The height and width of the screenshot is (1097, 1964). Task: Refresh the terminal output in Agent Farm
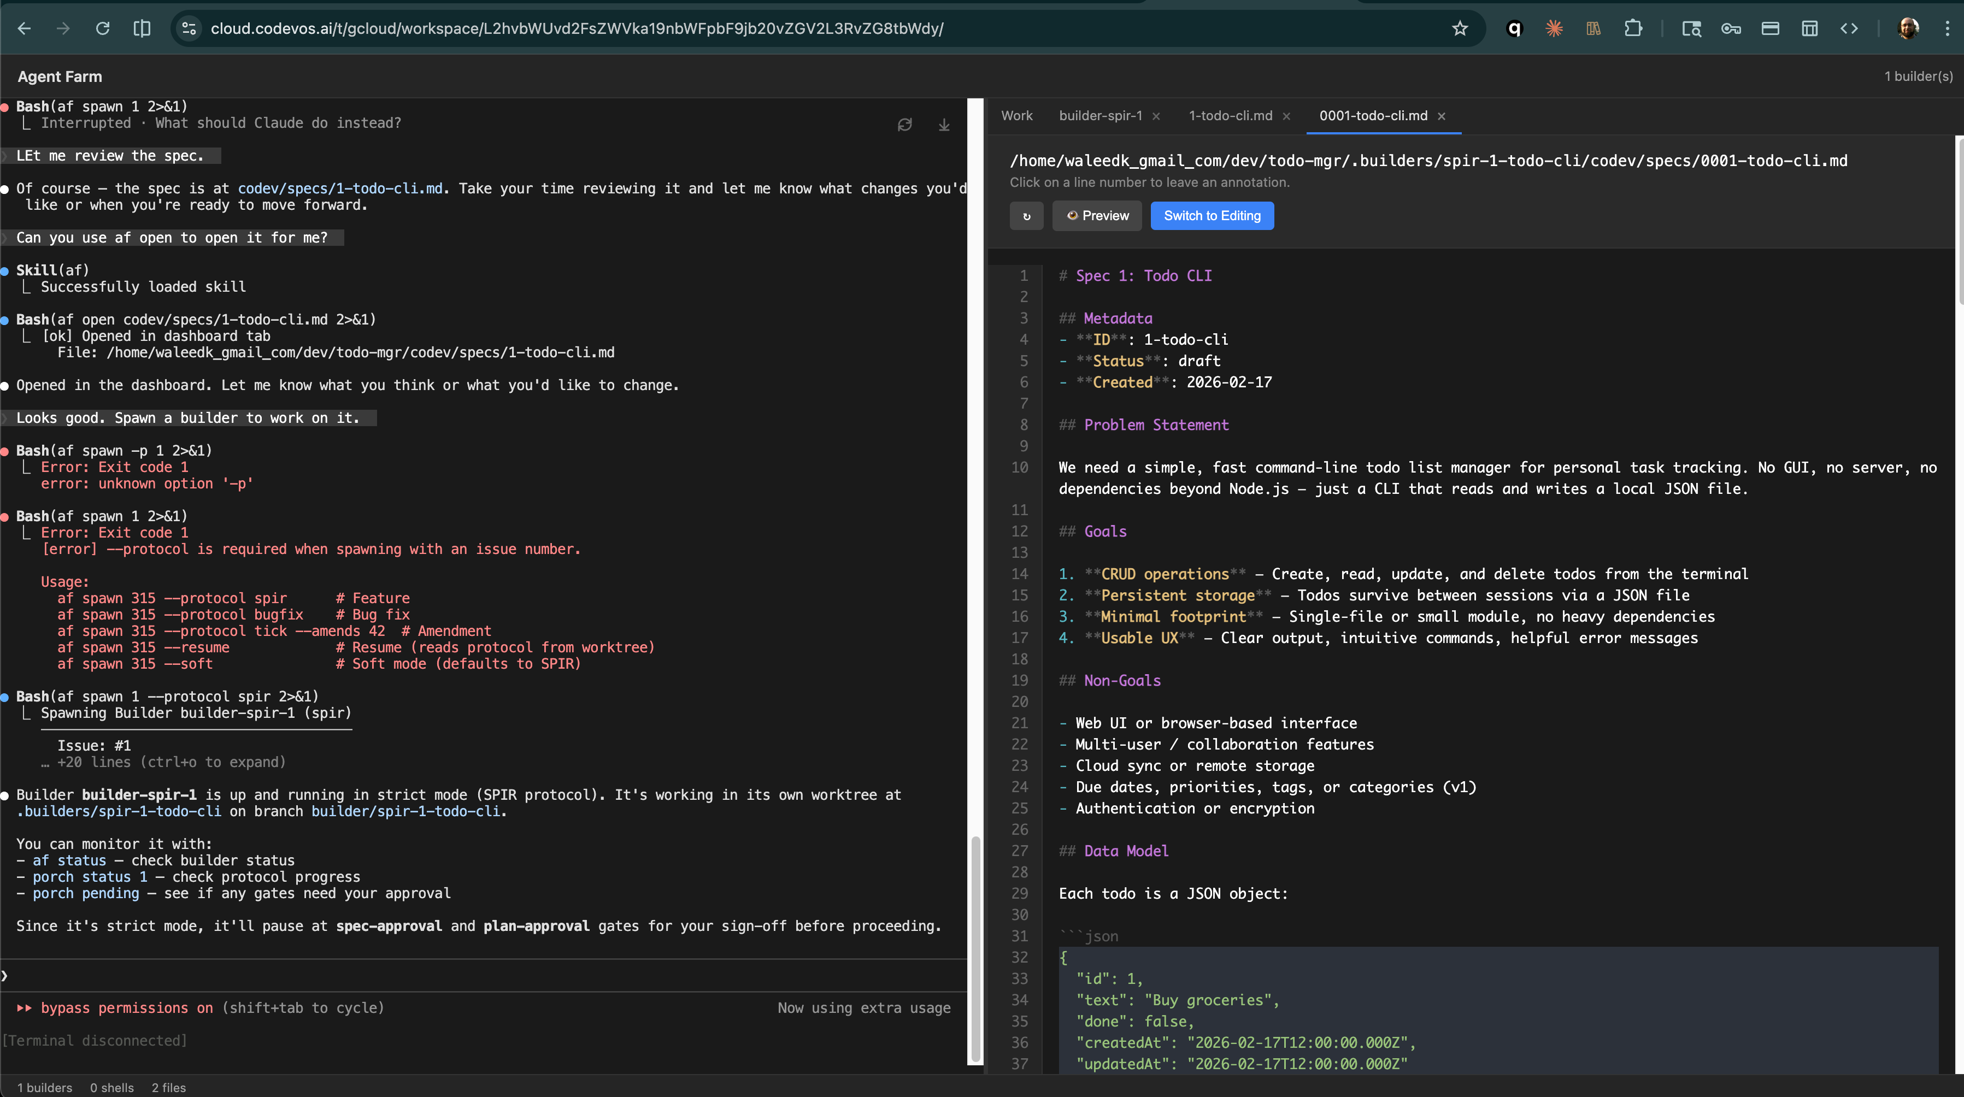tap(905, 124)
